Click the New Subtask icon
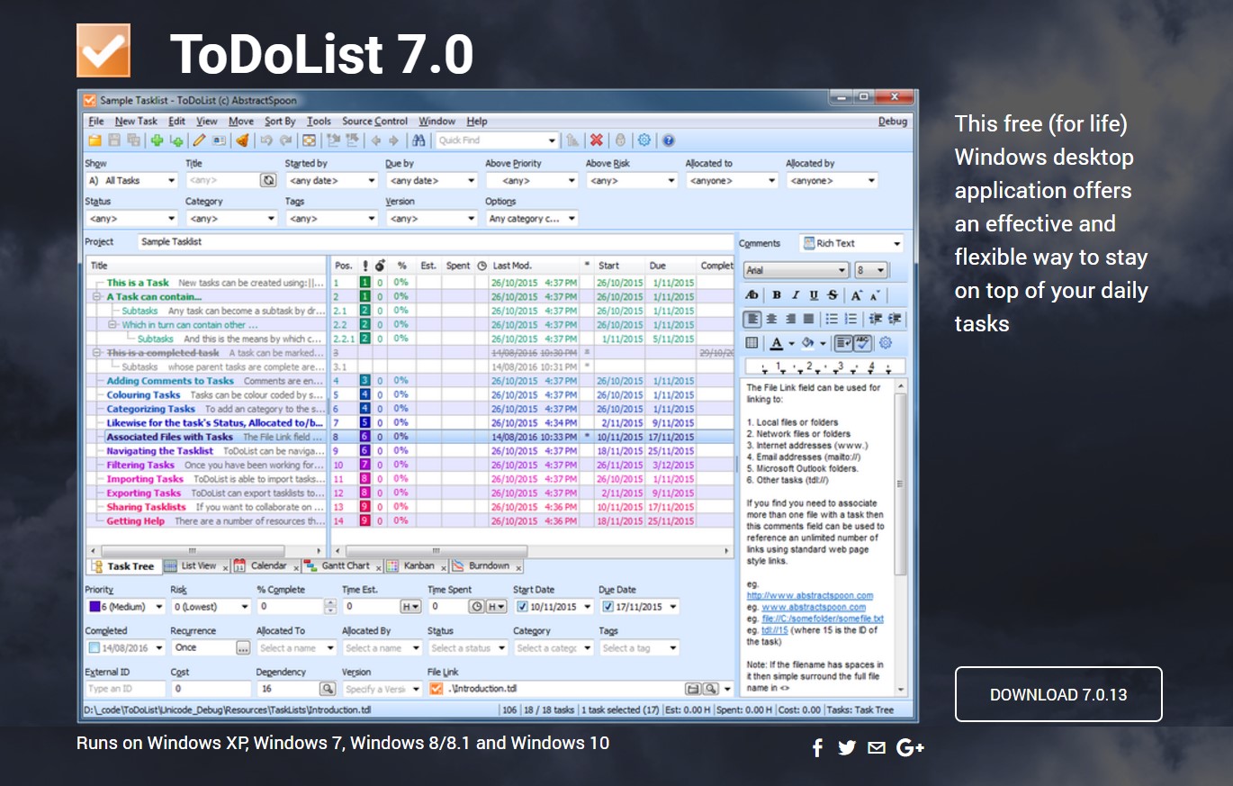This screenshot has width=1233, height=786. tap(176, 140)
